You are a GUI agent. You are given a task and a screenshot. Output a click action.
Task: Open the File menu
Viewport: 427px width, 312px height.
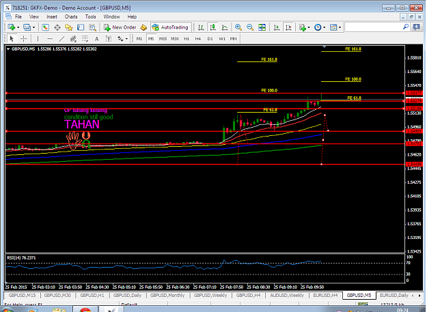(x=18, y=16)
